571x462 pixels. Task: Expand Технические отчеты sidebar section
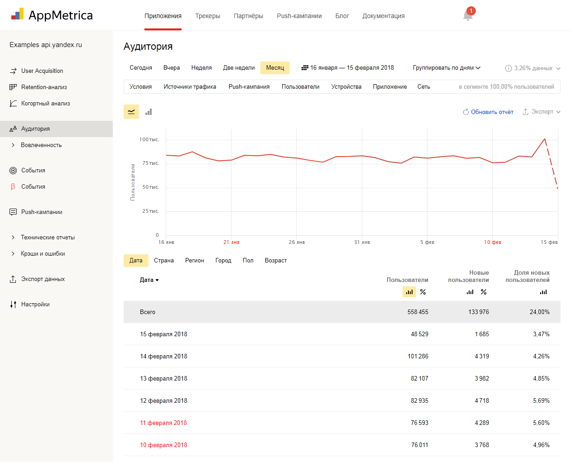pos(48,238)
